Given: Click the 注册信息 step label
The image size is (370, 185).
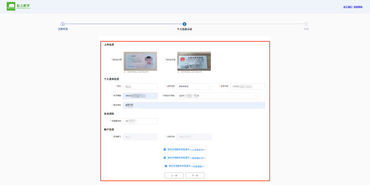Looking at the screenshot, I should (63, 29).
